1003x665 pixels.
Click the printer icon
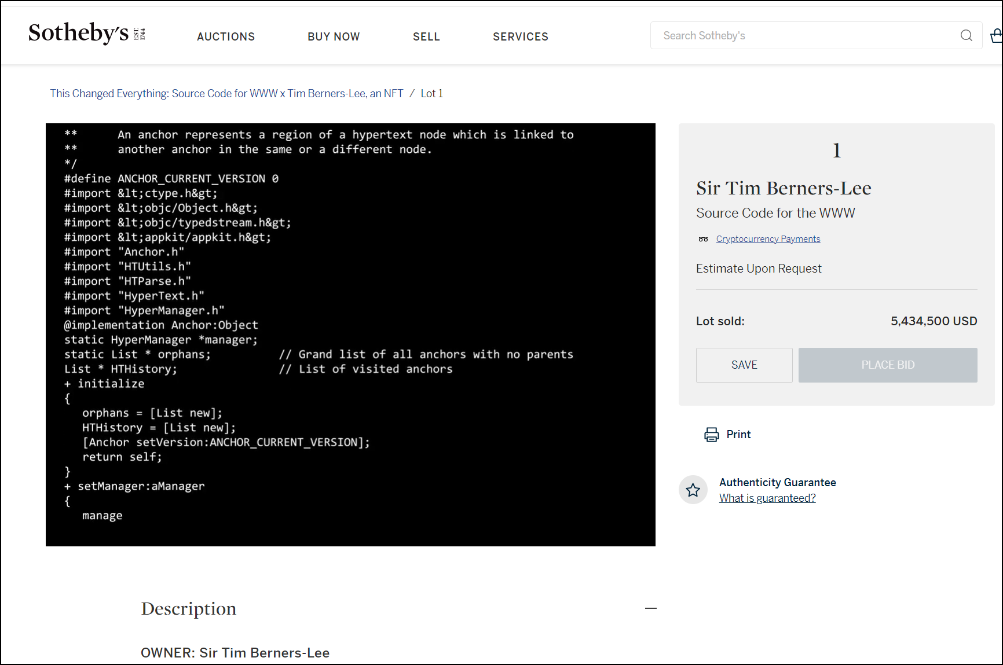pyautogui.click(x=711, y=435)
